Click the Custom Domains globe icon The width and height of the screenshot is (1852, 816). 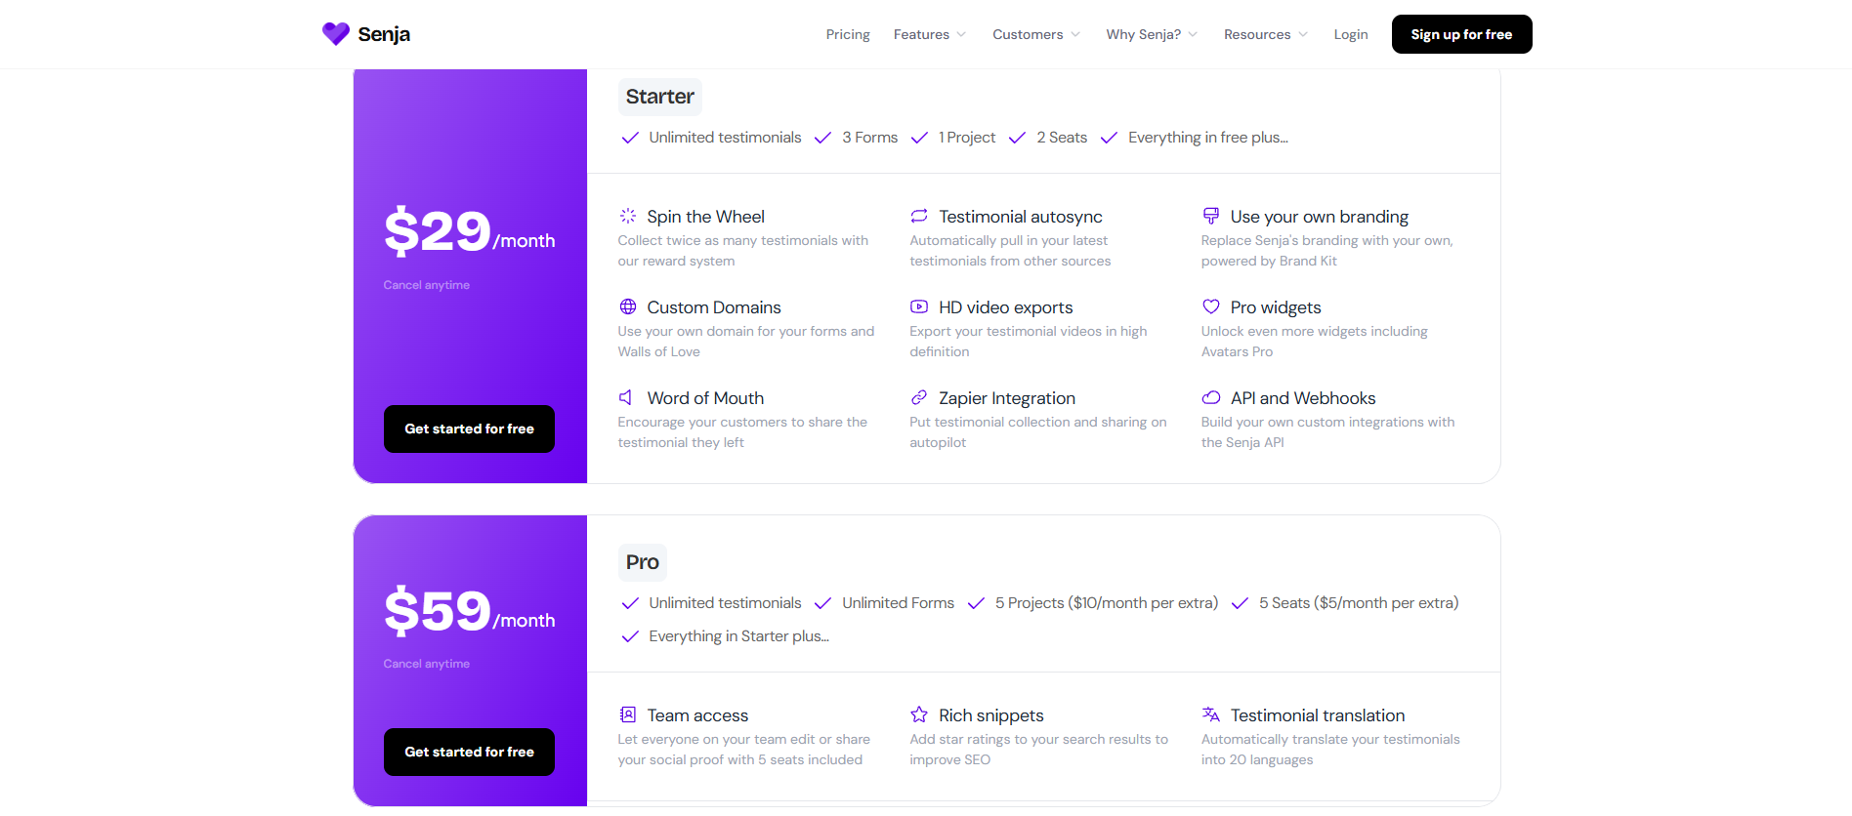(628, 306)
